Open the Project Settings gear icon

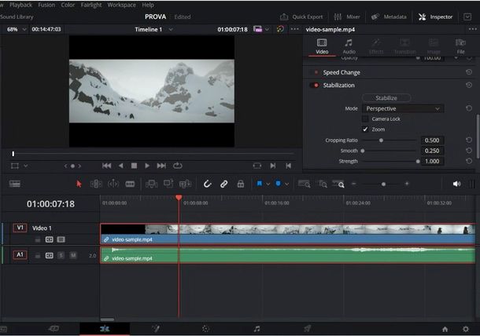[466, 329]
